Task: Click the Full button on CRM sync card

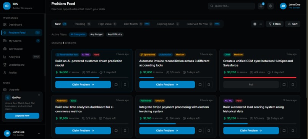Action: 251,85
